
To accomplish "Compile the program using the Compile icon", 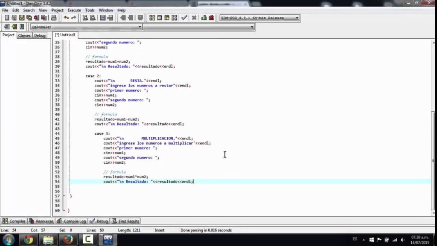I will 152,18.
